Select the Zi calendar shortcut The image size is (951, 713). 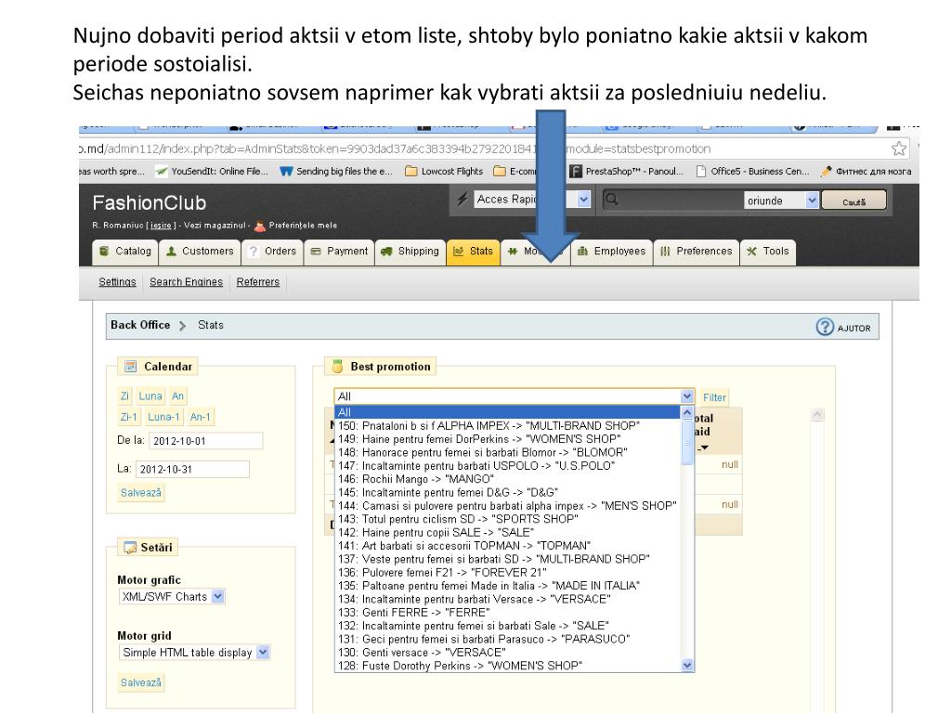[x=124, y=395]
